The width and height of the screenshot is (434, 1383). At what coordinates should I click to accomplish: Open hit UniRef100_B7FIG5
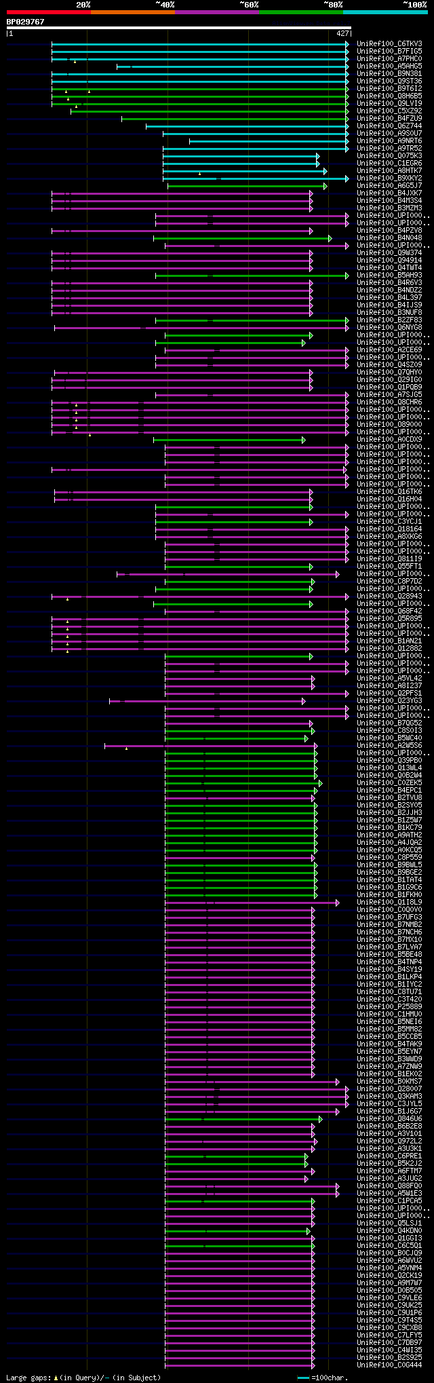pos(389,52)
